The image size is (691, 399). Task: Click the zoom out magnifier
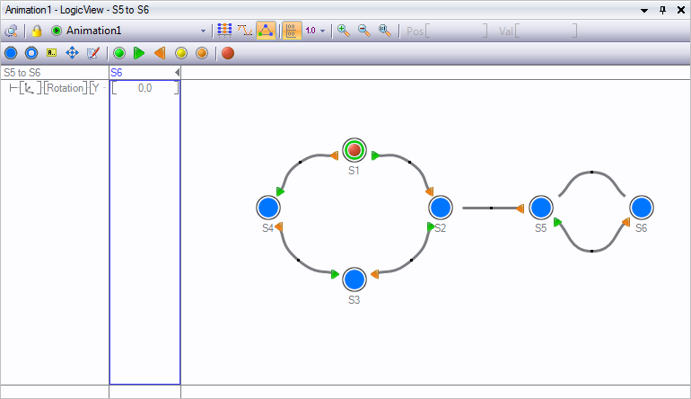(363, 31)
